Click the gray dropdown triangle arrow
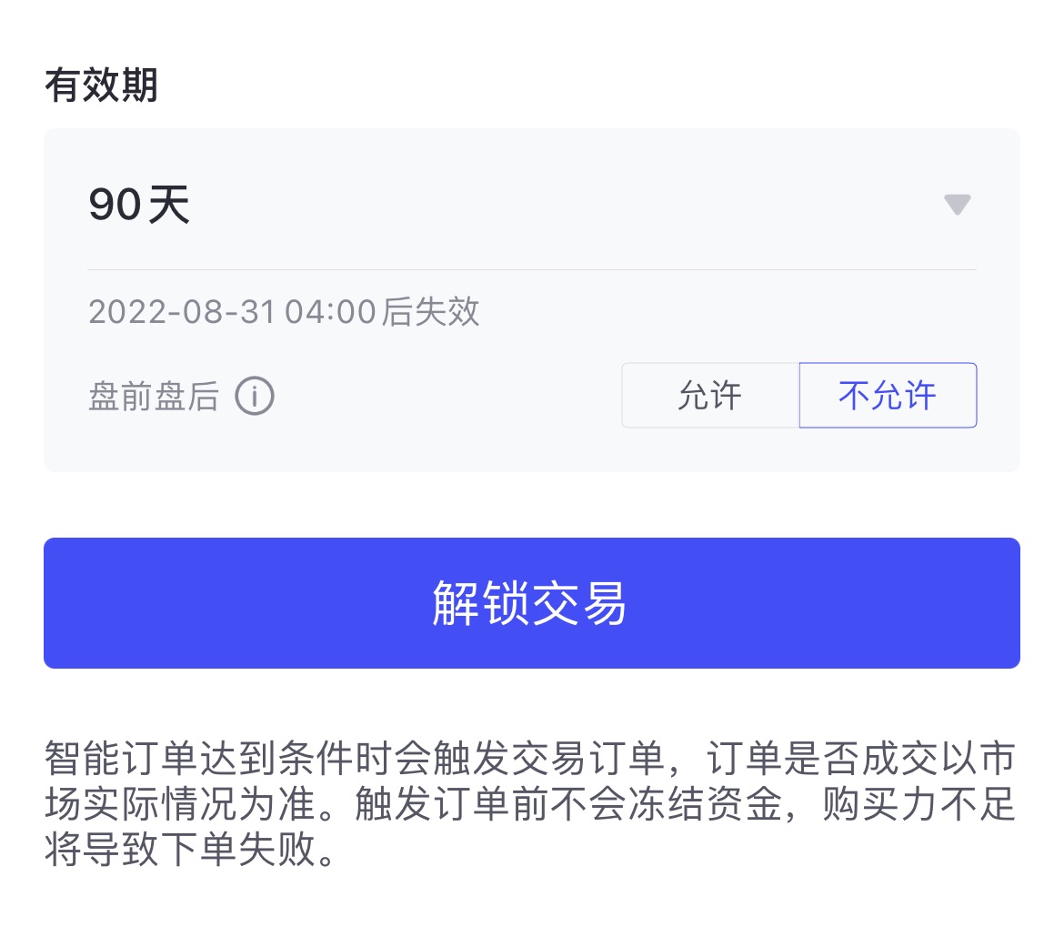Image resolution: width=1064 pixels, height=937 pixels. click(957, 205)
